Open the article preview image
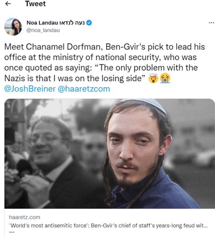 pyautogui.click(x=109, y=154)
